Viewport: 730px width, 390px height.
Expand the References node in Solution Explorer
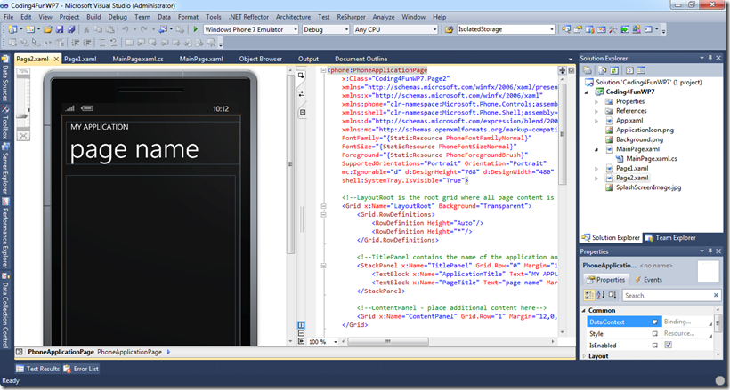click(x=596, y=111)
